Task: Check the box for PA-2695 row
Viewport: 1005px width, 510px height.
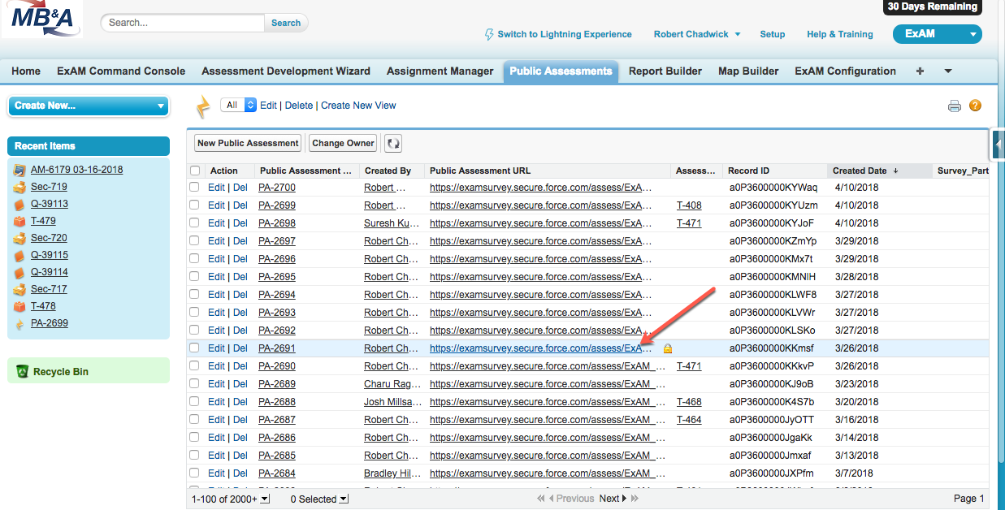Action: point(194,277)
